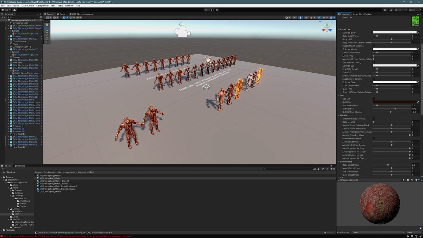This screenshot has width=423, height=238.
Task: Select the Rotate tool in scene overlay
Action: pos(47,31)
